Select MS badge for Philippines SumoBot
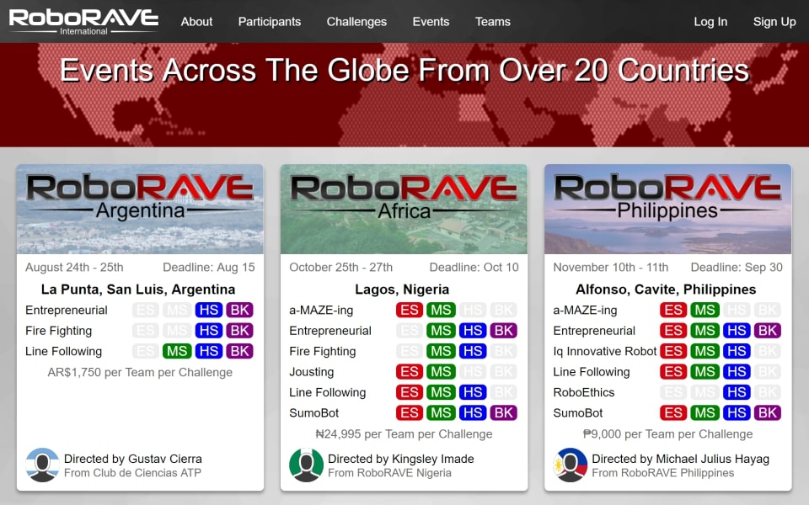 [x=705, y=412]
